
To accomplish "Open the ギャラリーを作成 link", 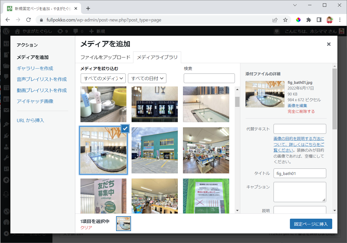I will [x=35, y=68].
